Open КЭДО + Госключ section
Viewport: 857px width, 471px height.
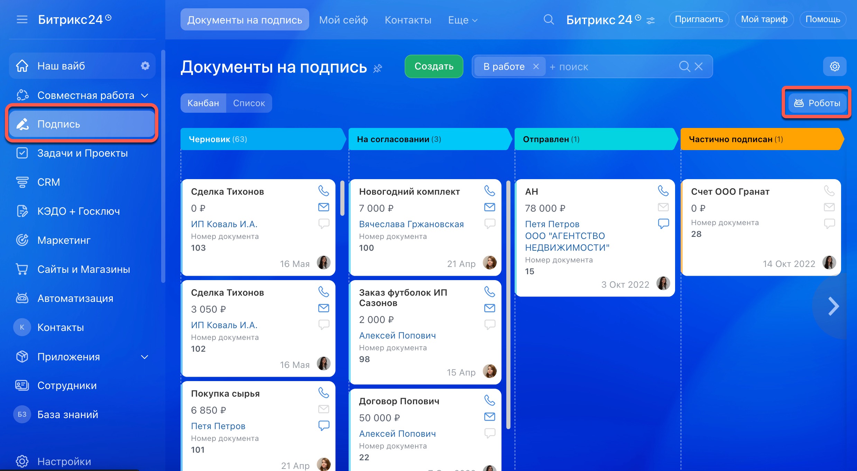tap(82, 211)
